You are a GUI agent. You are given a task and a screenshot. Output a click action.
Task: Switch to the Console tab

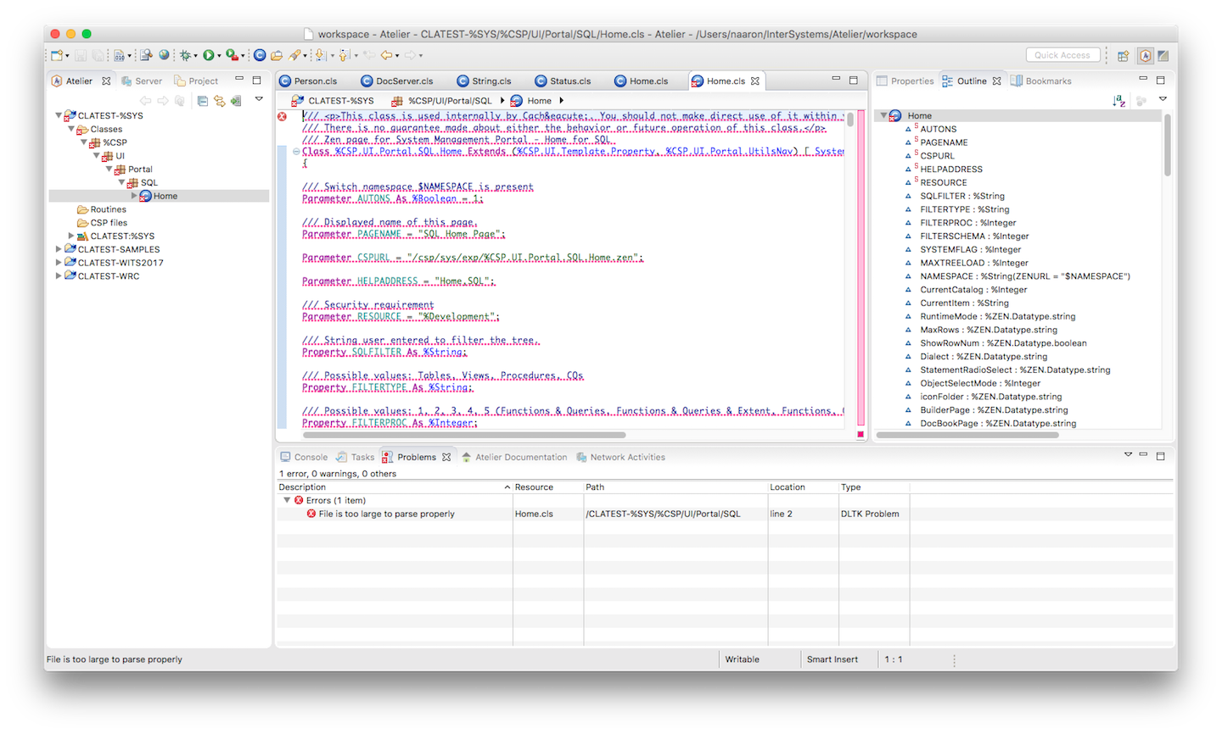305,457
